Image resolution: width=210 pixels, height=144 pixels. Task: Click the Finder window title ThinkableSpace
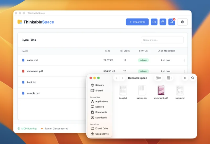(x=137, y=78)
